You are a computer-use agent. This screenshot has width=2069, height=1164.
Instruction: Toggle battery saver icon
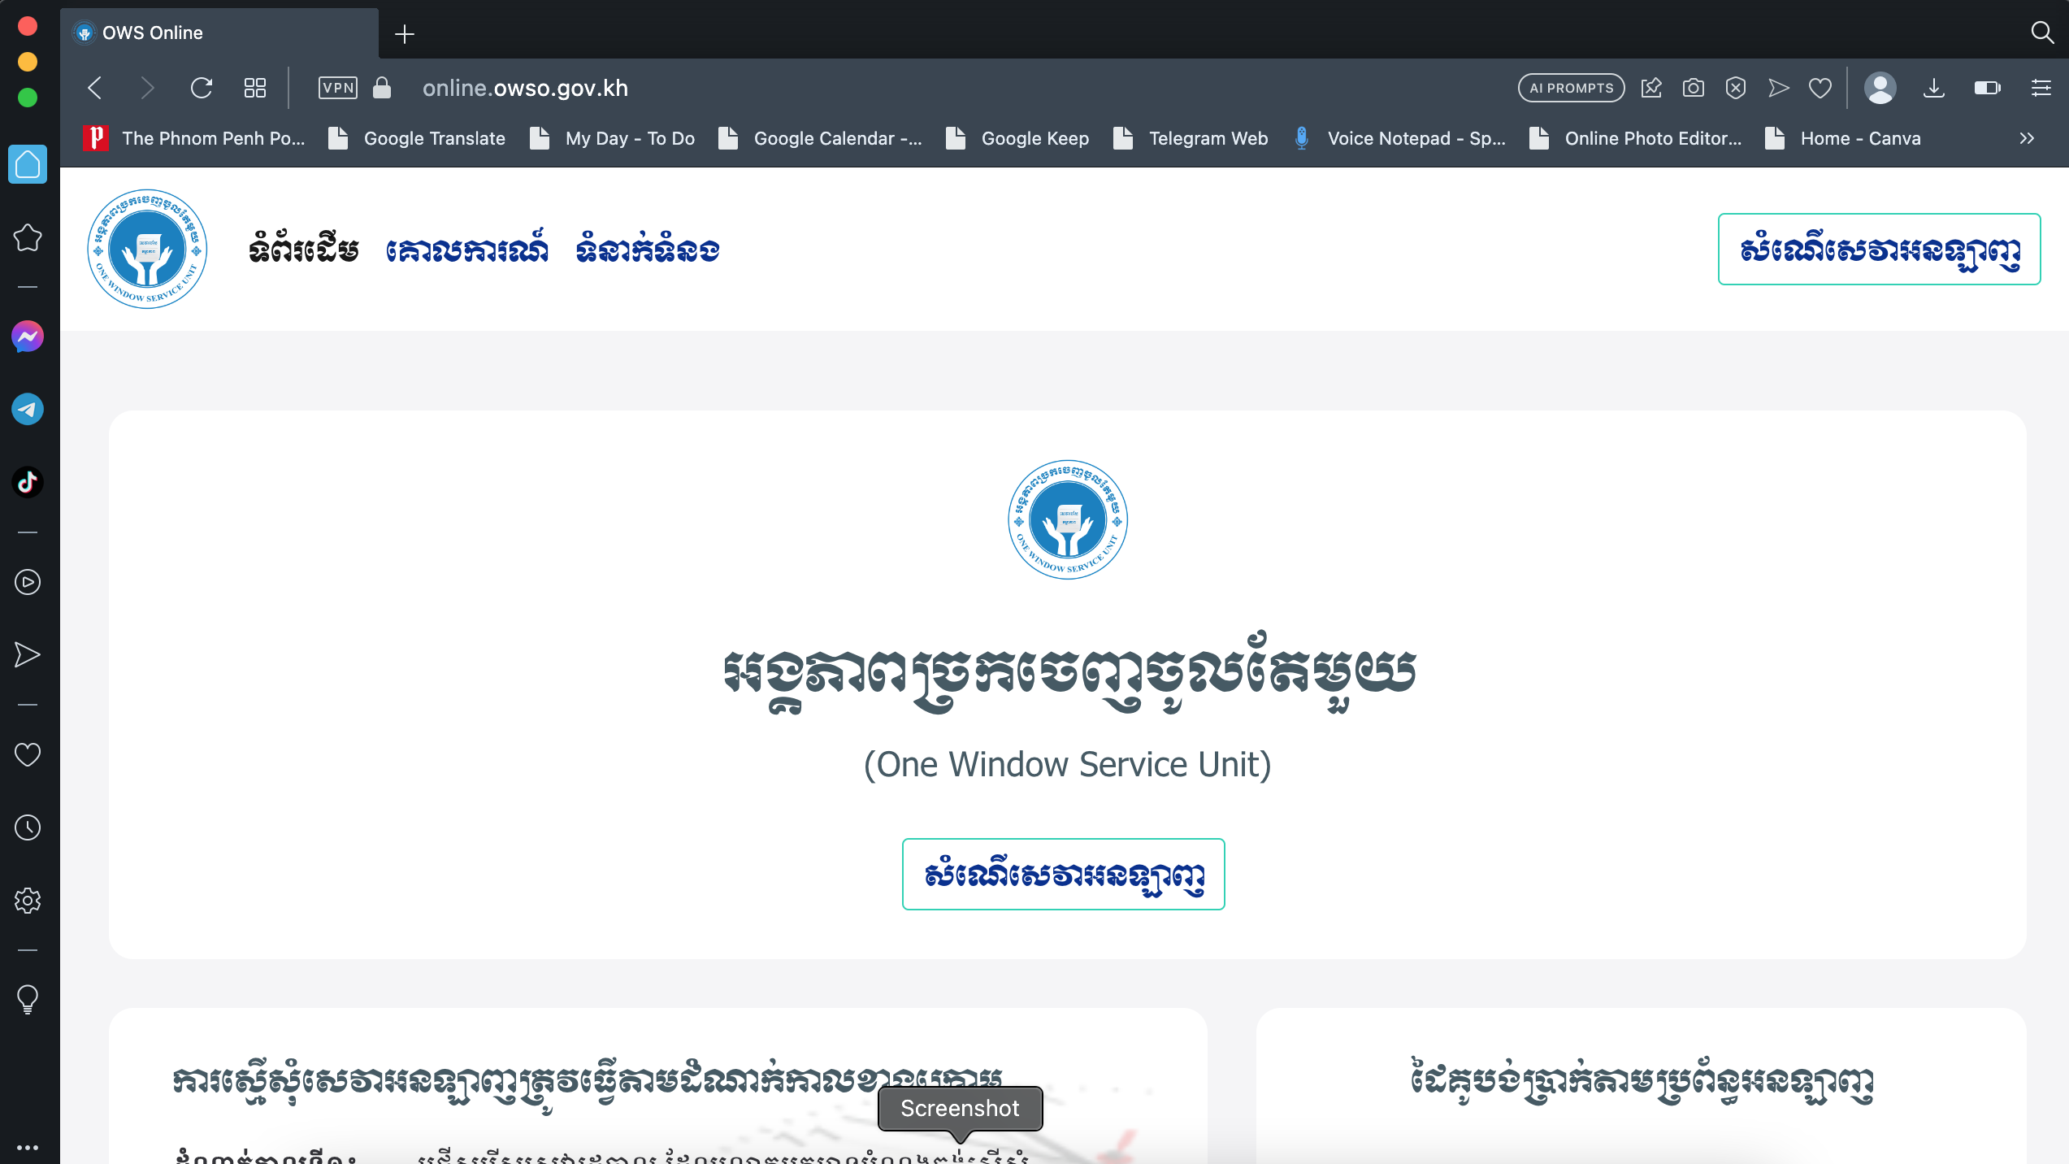1987,88
